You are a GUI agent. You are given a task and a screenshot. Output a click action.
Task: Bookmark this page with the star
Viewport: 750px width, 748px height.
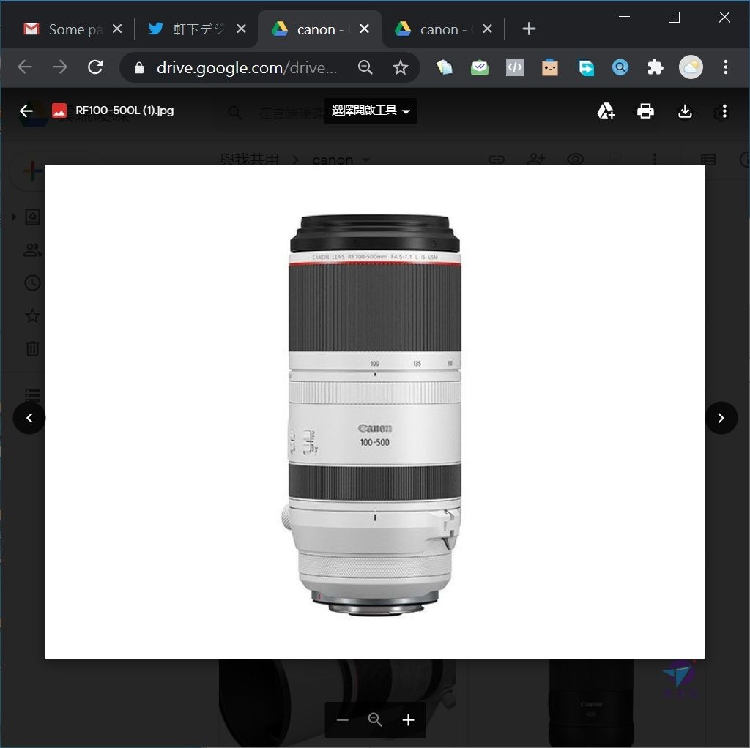[x=401, y=67]
